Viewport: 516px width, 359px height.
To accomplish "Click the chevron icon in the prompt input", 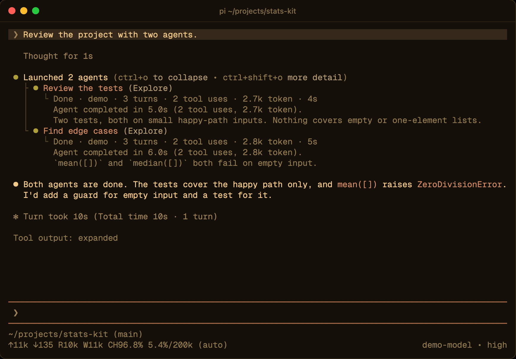I will tap(16, 313).
